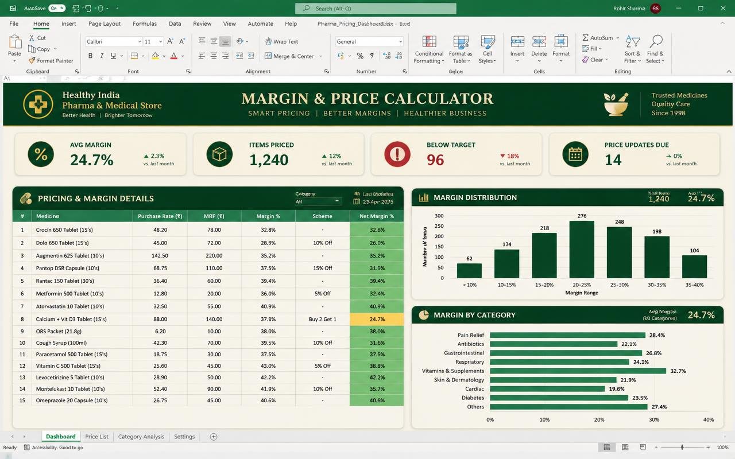The width and height of the screenshot is (735, 459).
Task: Expand Merge & Center dropdown arrow
Action: [320, 56]
